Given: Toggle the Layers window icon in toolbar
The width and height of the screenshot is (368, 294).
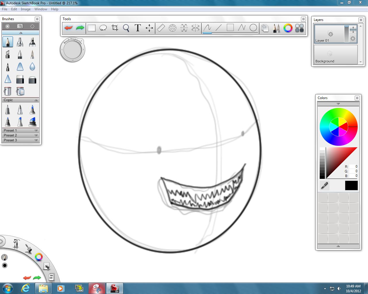Looking at the screenshot, I should tap(265, 28).
